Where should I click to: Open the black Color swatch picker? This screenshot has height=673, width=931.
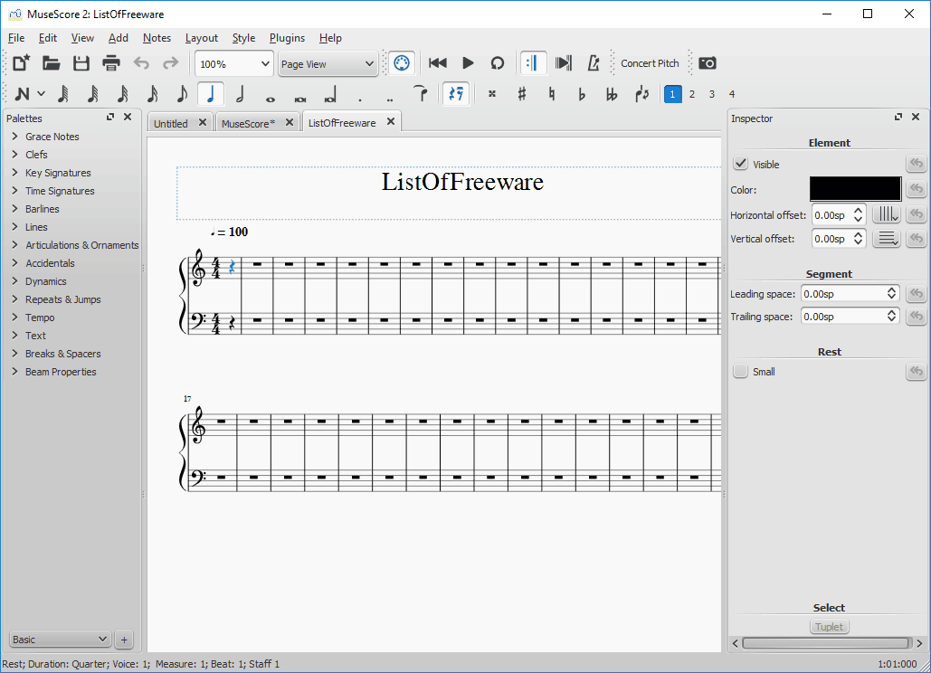click(855, 189)
